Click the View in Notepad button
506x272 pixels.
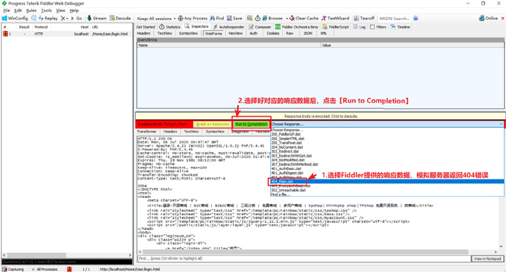click(x=487, y=259)
